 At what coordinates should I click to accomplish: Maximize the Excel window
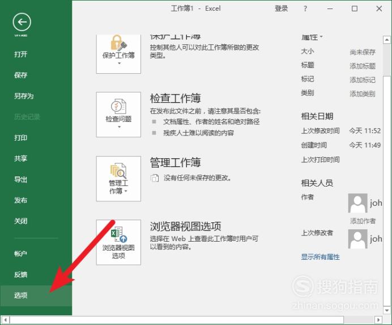pyautogui.click(x=354, y=9)
